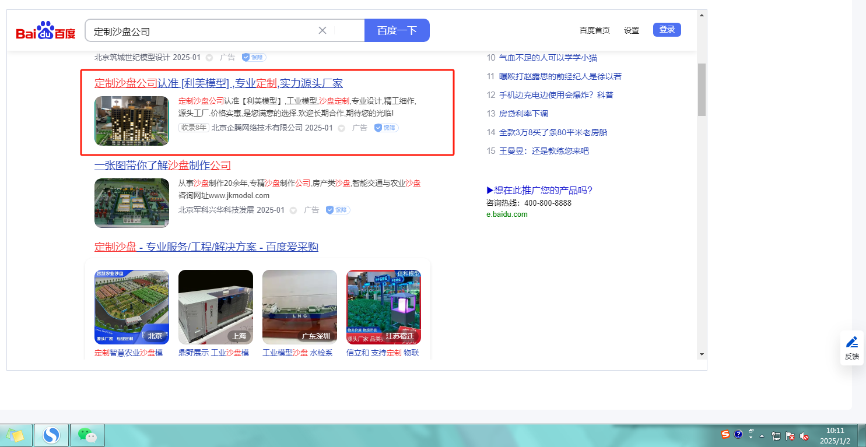Open hot search 曝殴打赵露思的前经纪人是徐以若
866x447 pixels.
(x=560, y=76)
